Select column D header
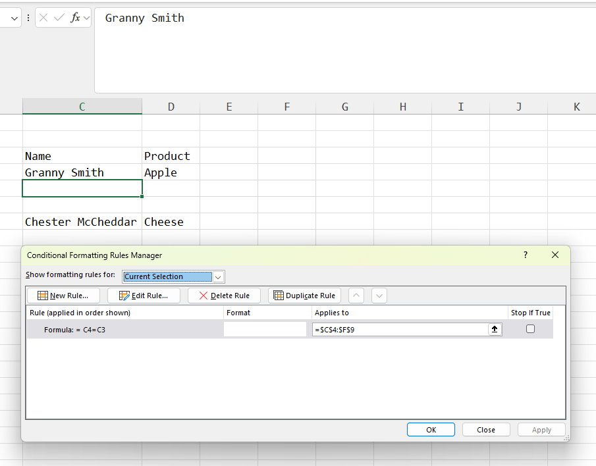Viewport: 596px width, 466px height. [171, 107]
